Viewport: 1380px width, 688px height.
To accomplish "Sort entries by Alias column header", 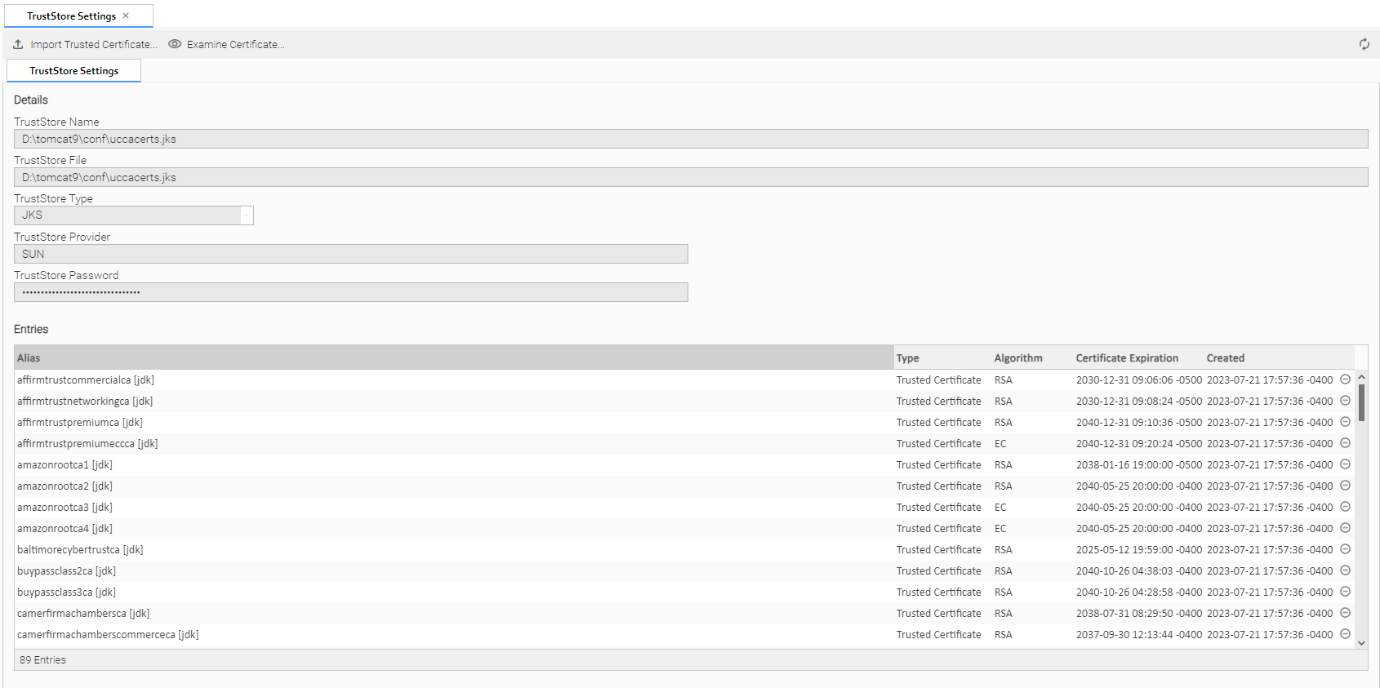I will coord(29,358).
